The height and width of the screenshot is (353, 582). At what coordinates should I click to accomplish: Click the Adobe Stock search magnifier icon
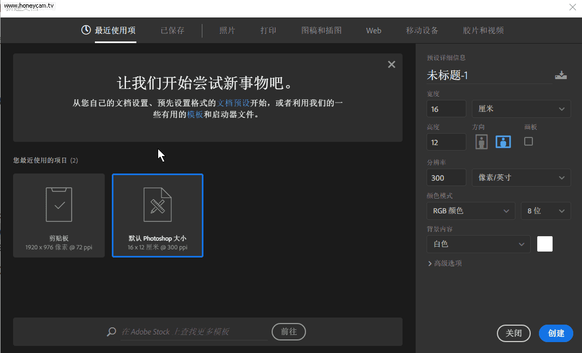coord(111,332)
